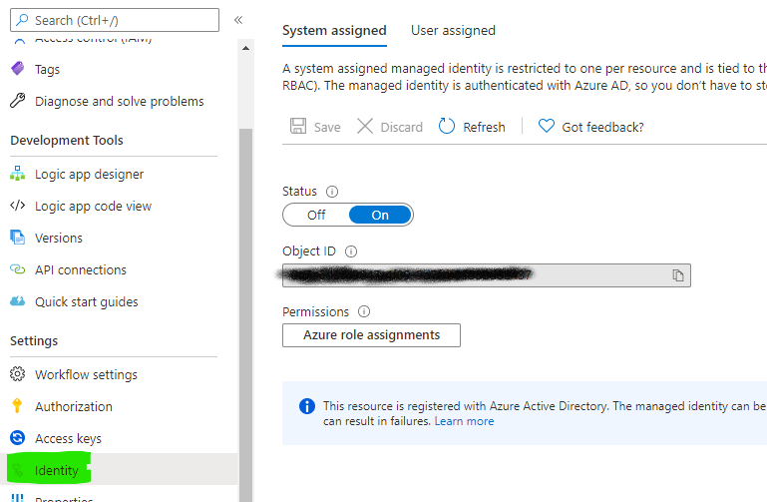The width and height of the screenshot is (767, 502).
Task: Click the Quick start guides cloud icon
Action: (18, 301)
